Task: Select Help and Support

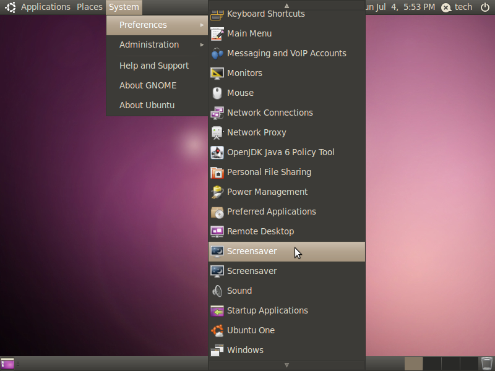Action: pos(157,66)
